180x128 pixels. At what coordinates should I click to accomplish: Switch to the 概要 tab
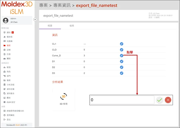(x=50, y=26)
